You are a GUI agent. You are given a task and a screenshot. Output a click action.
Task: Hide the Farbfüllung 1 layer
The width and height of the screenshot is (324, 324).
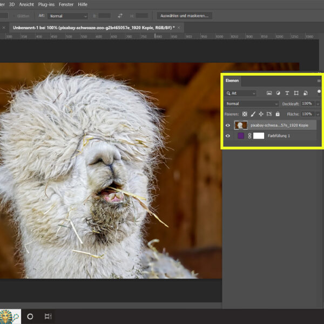pyautogui.click(x=227, y=136)
